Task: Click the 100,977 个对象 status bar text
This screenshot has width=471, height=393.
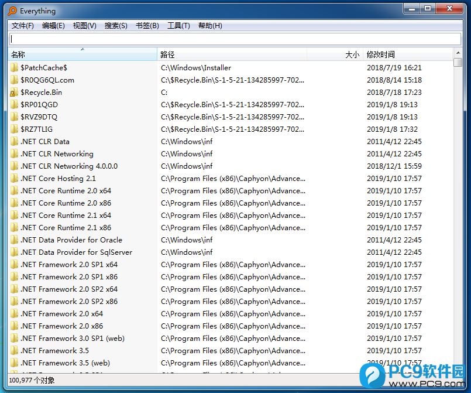Action: tap(32, 380)
